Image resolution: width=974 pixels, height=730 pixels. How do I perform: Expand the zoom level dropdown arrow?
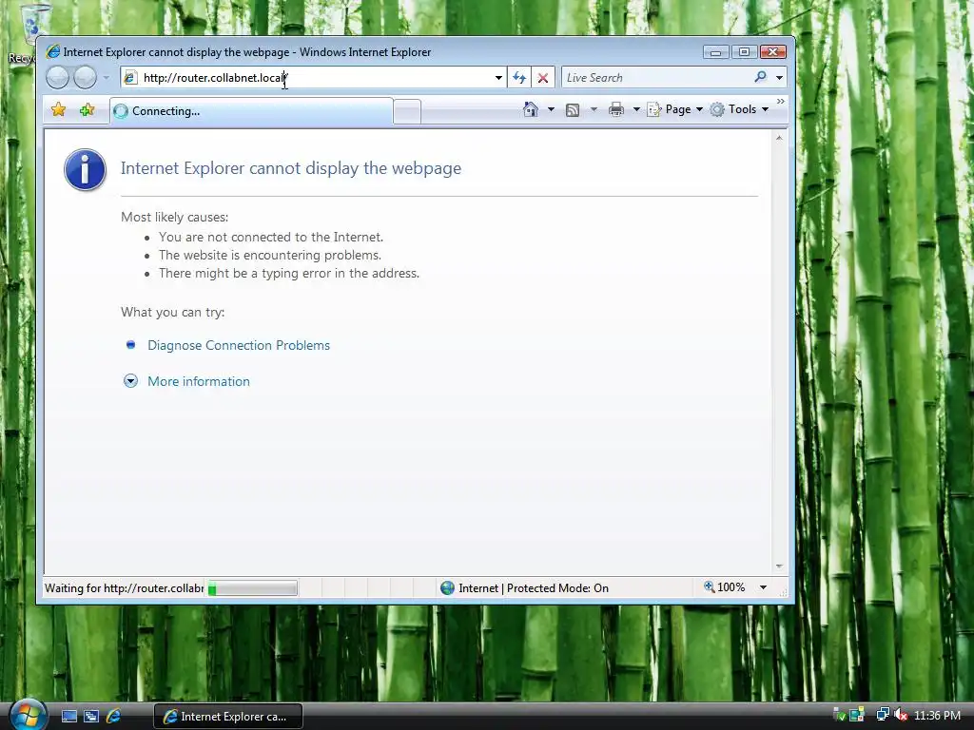click(764, 587)
